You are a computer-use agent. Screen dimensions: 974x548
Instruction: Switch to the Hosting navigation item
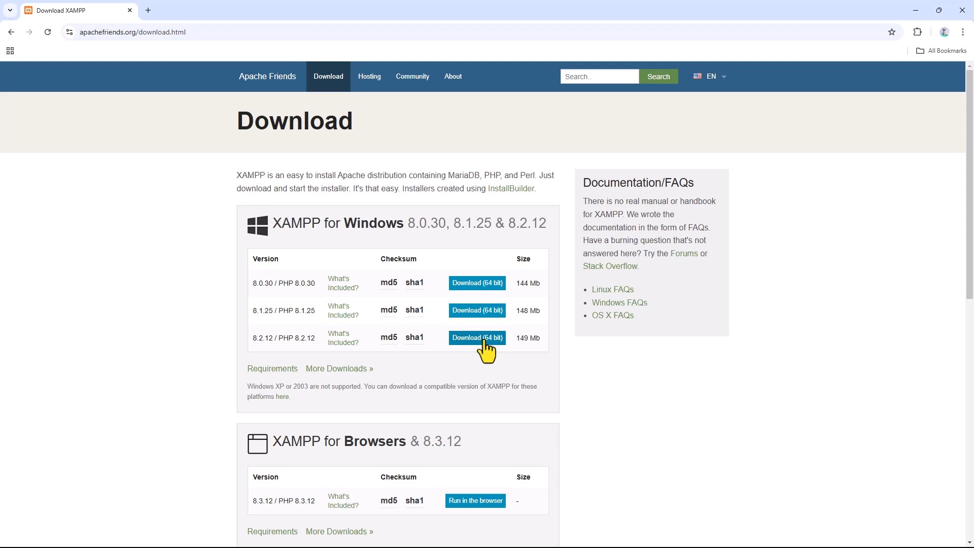(x=369, y=76)
